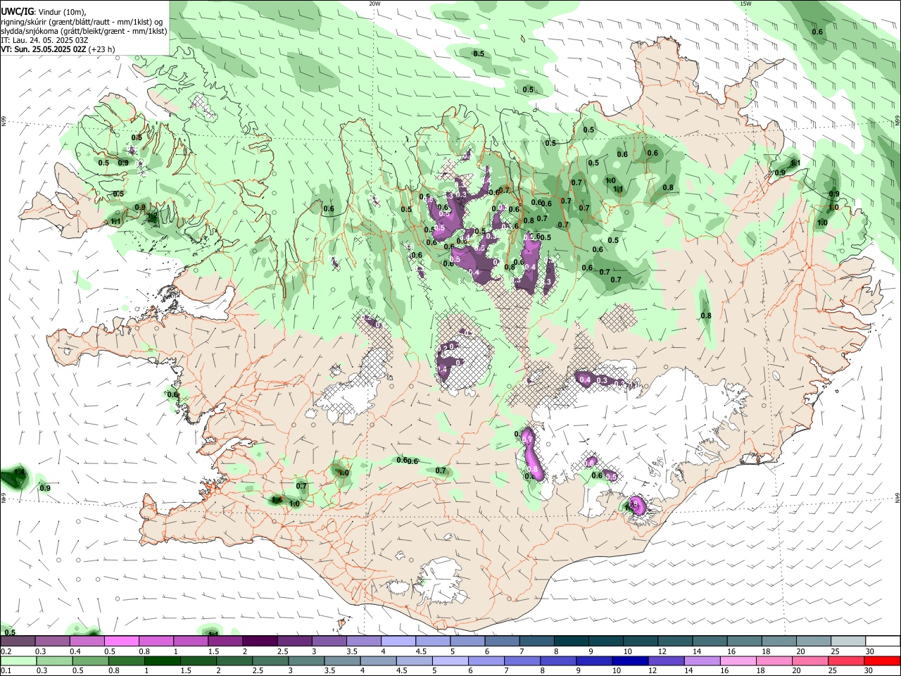Pick the dark teal 8 swatch in the upper legend
Viewport: 901px width, 676px height.
571,641
